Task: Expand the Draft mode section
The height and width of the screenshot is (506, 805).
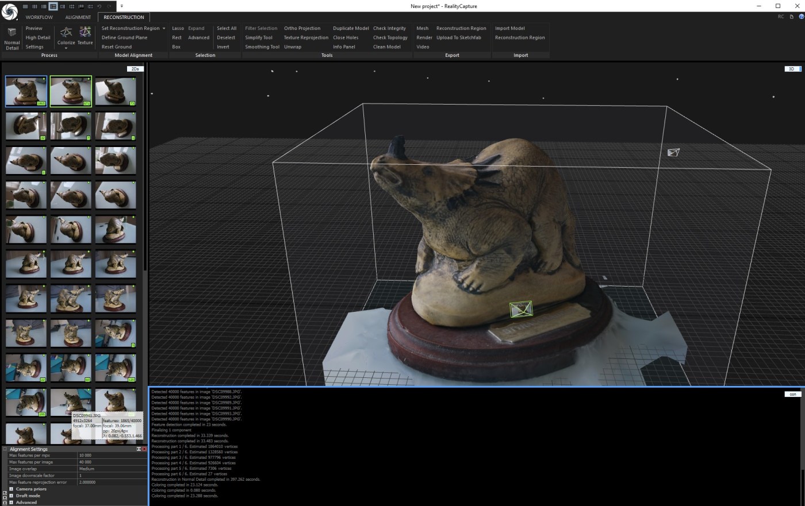Action: tap(11, 496)
